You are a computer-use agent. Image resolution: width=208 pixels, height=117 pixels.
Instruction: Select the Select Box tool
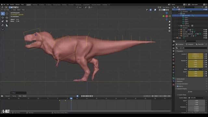(3, 14)
